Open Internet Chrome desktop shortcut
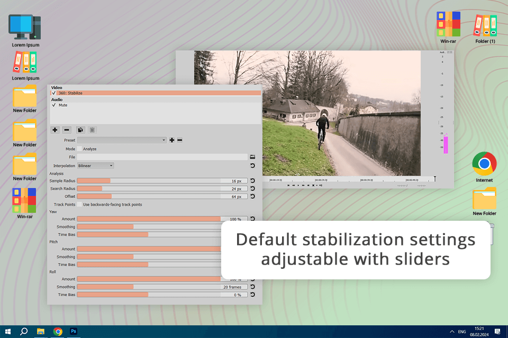 pyautogui.click(x=484, y=167)
